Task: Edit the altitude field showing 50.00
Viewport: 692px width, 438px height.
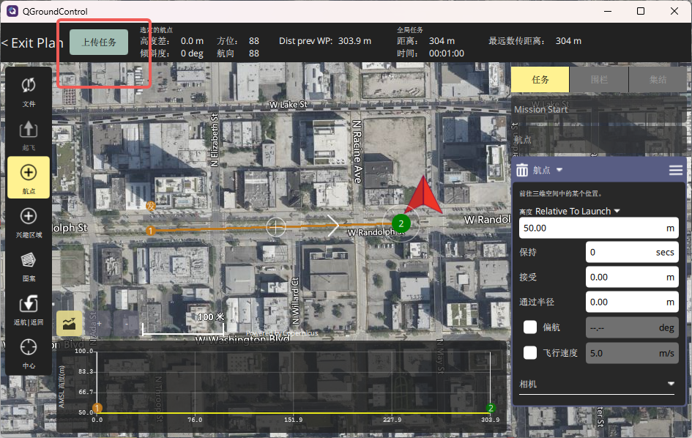Action: [x=599, y=228]
